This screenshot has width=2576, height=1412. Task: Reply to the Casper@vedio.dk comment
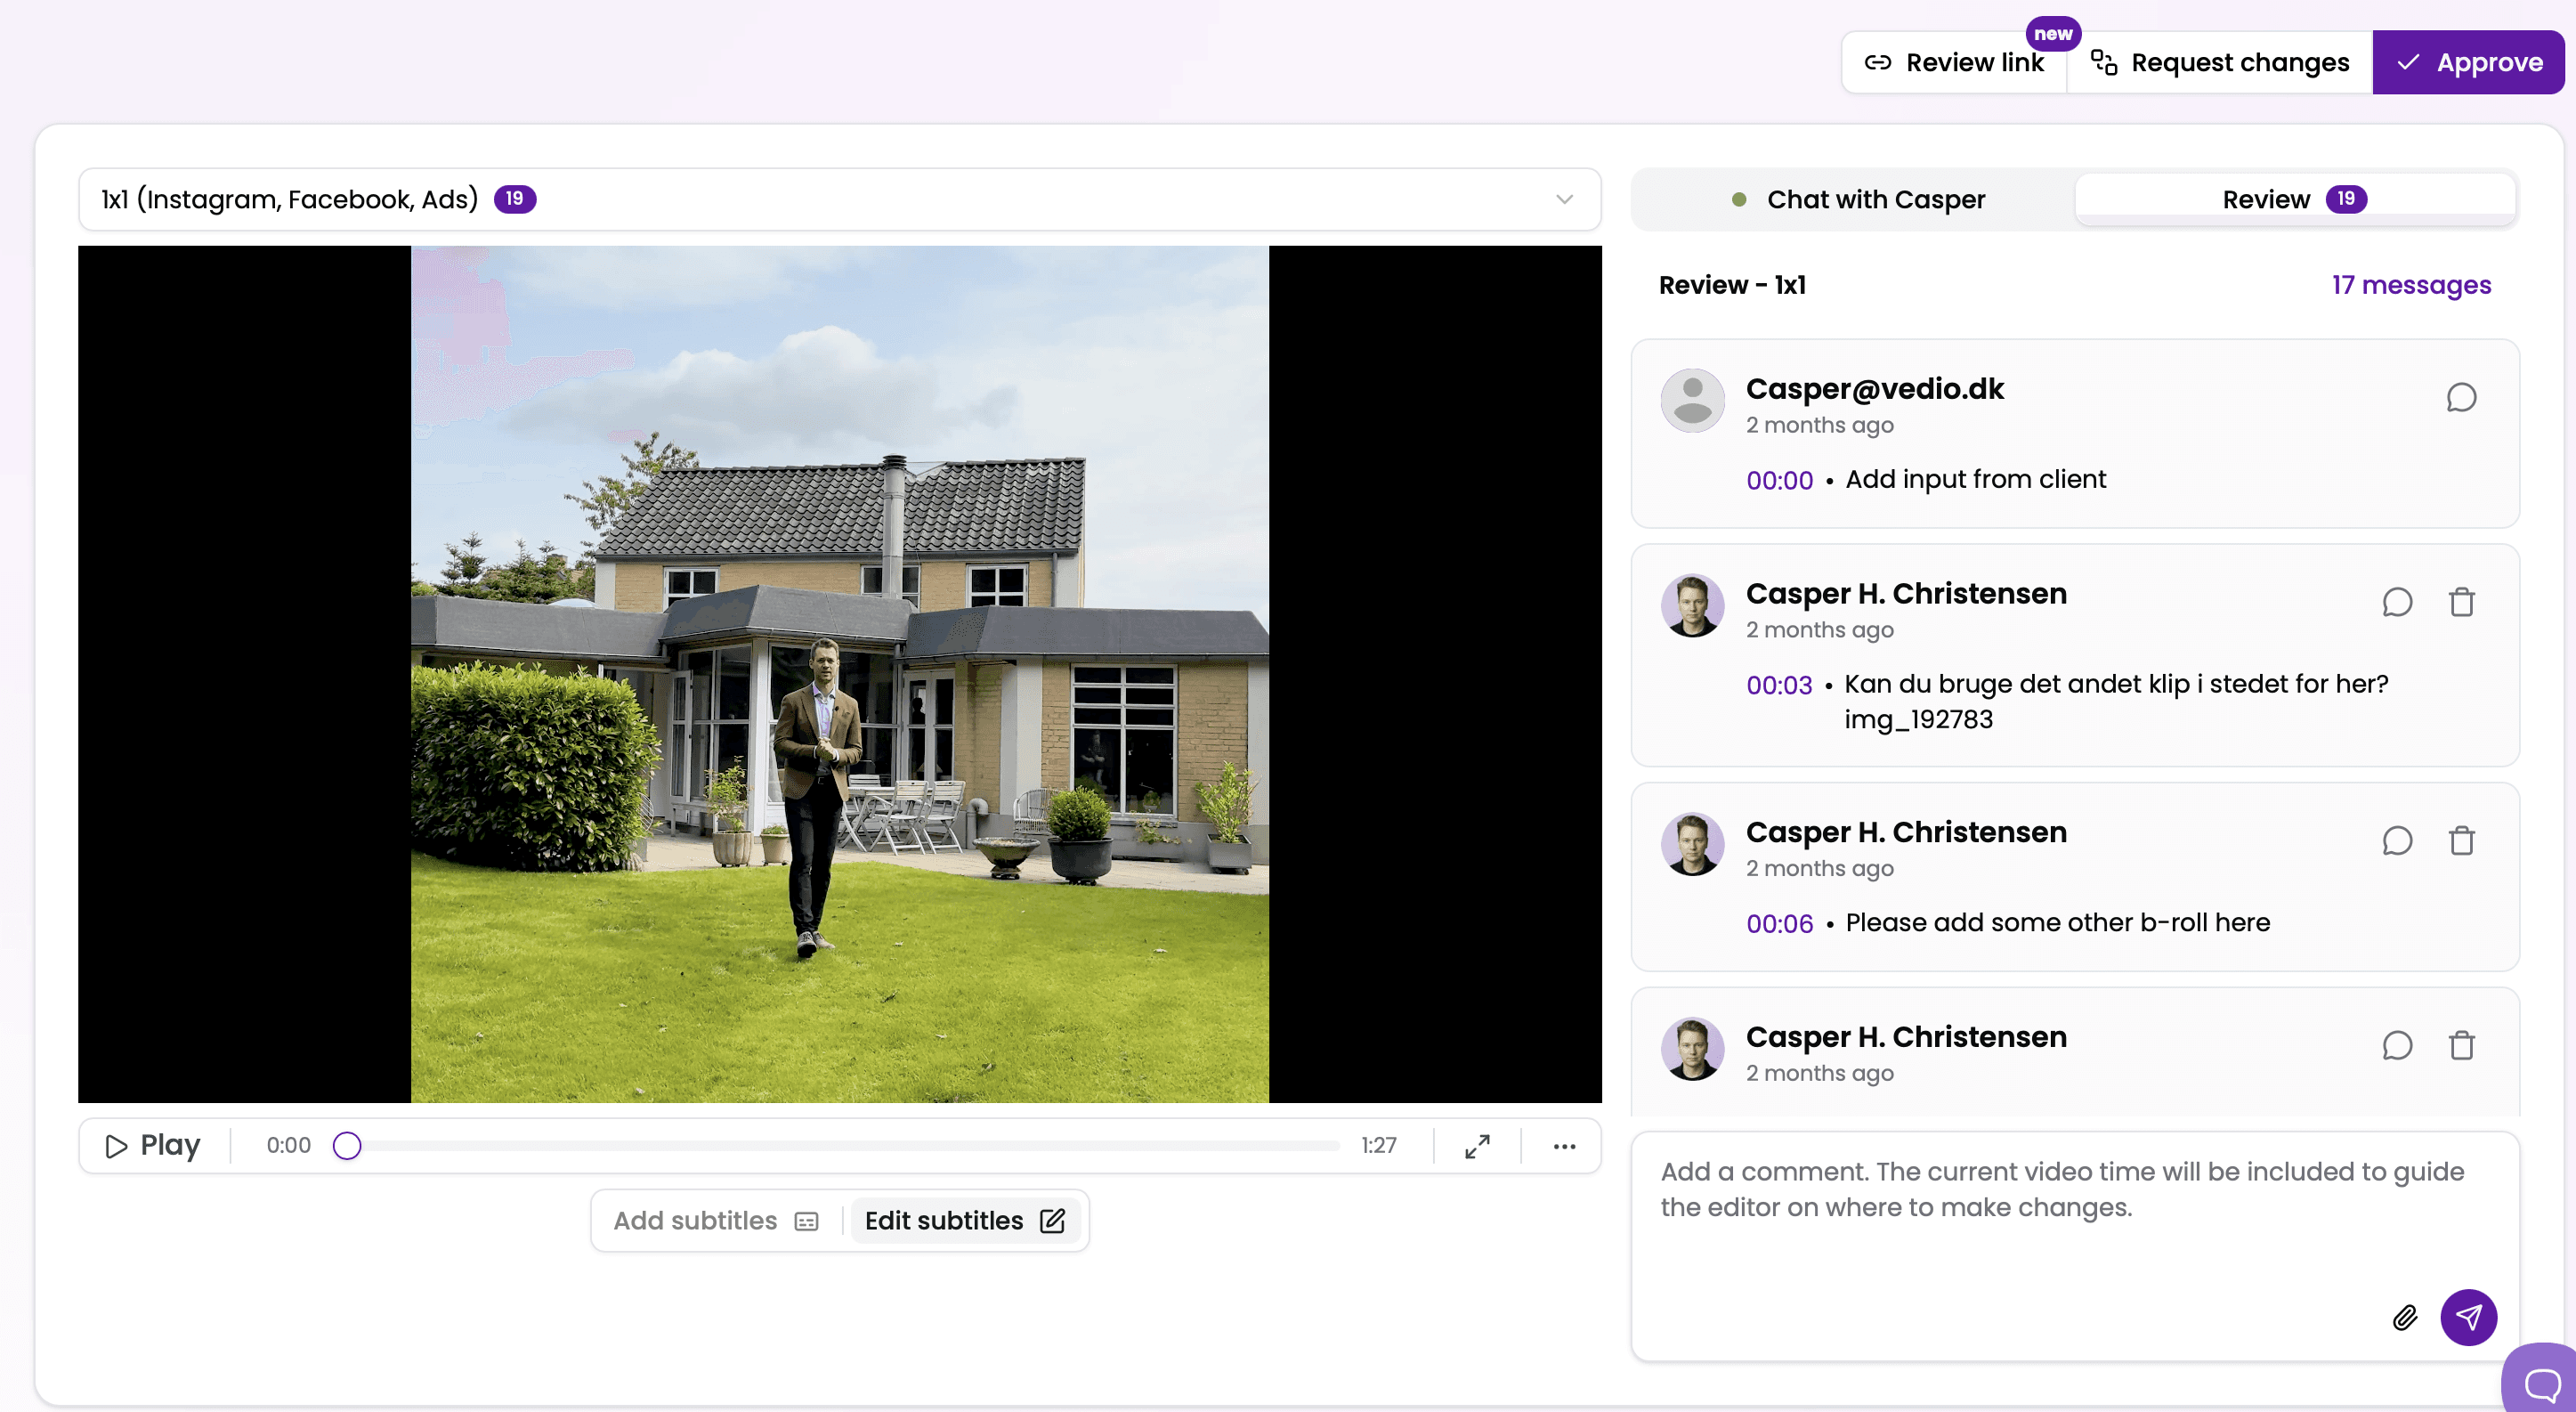tap(2461, 398)
